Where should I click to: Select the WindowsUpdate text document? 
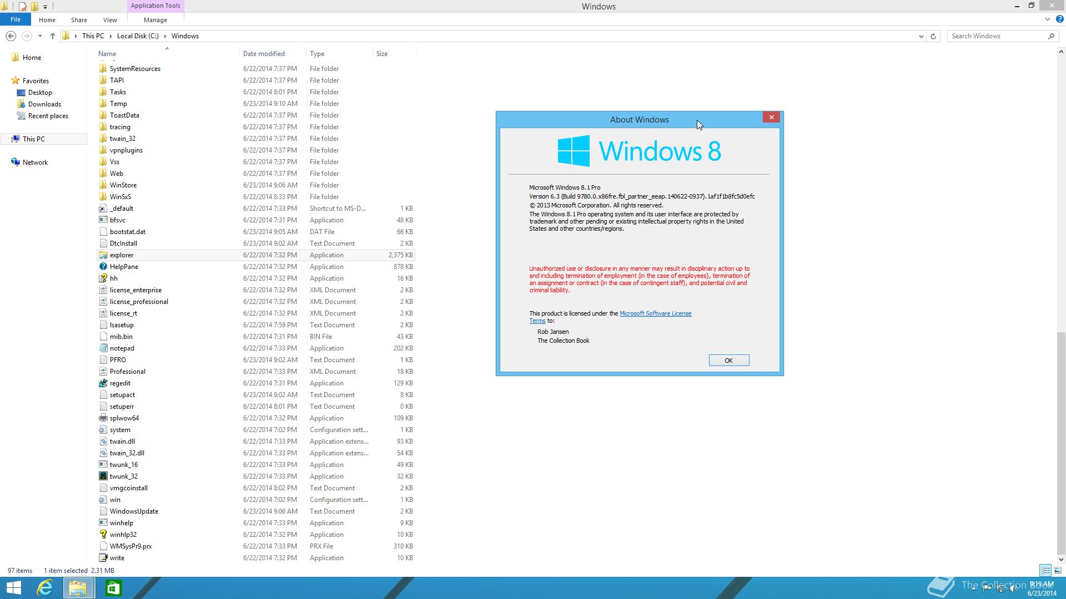pyautogui.click(x=255, y=511)
